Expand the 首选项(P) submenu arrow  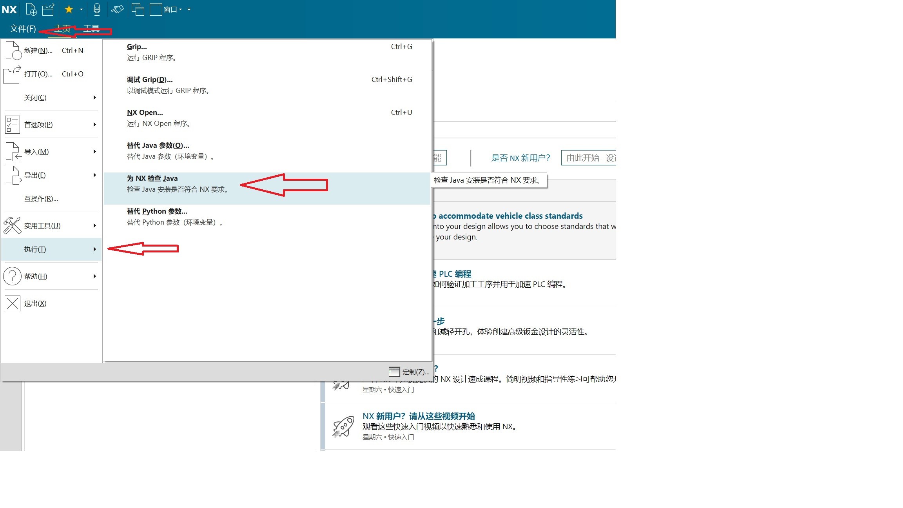coord(94,125)
